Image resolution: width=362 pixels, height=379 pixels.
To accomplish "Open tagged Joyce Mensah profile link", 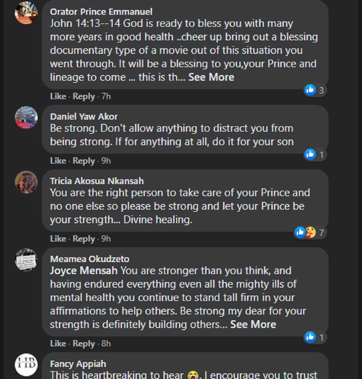I will click(x=83, y=271).
